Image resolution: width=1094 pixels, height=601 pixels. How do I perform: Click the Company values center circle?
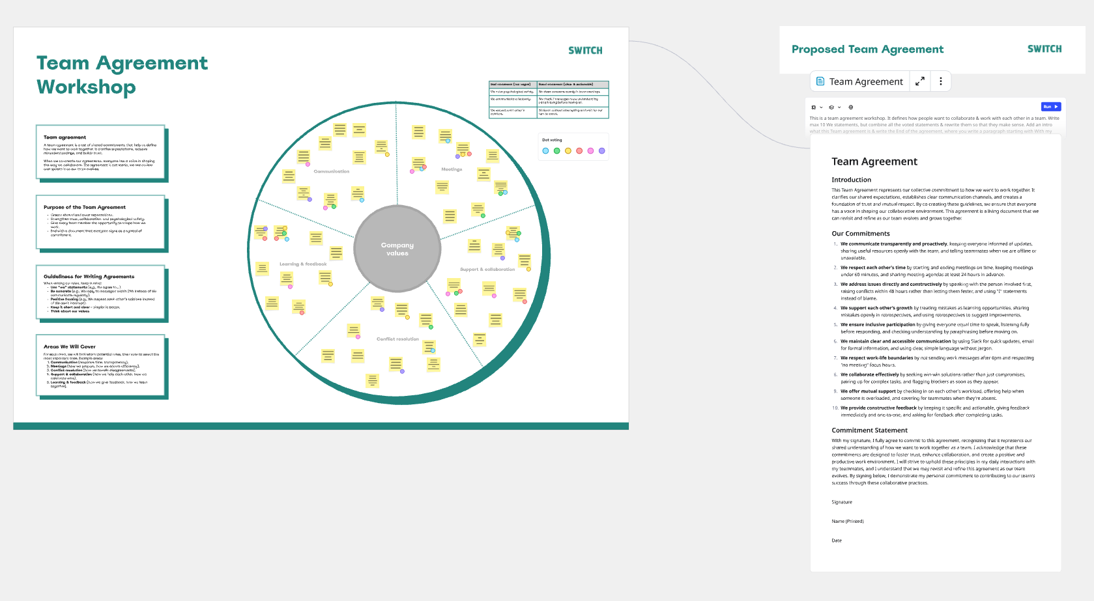(397, 249)
